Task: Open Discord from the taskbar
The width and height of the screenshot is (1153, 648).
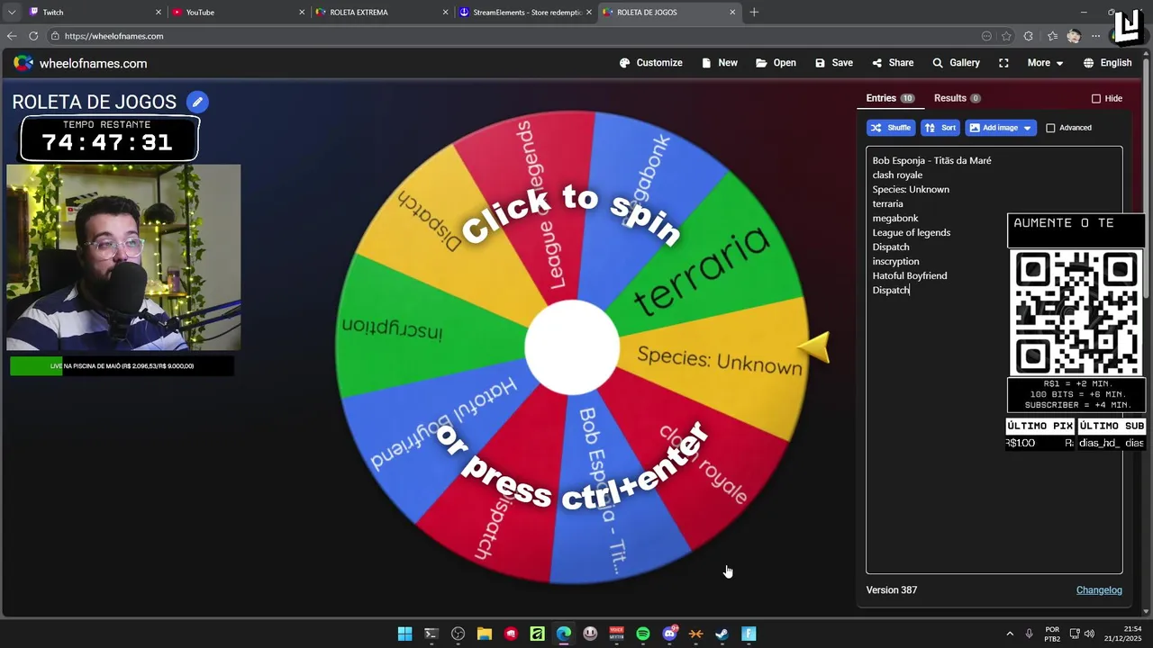Action: point(669,634)
